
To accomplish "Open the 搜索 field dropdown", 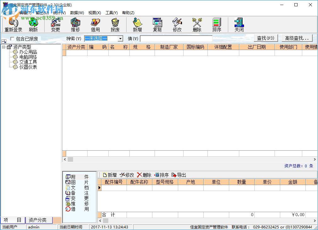I will click(121, 38).
